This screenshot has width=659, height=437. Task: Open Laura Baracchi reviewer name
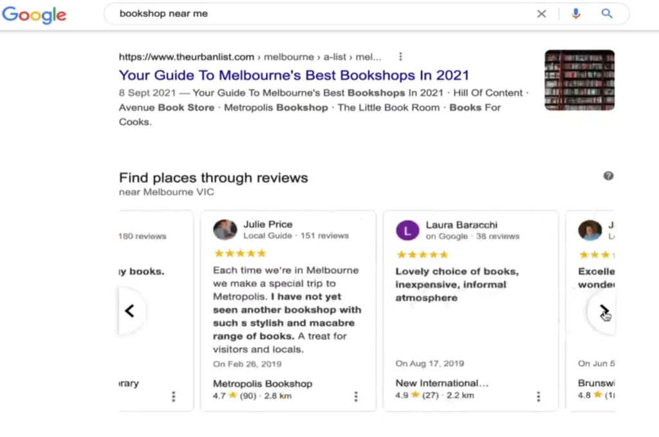click(x=461, y=225)
